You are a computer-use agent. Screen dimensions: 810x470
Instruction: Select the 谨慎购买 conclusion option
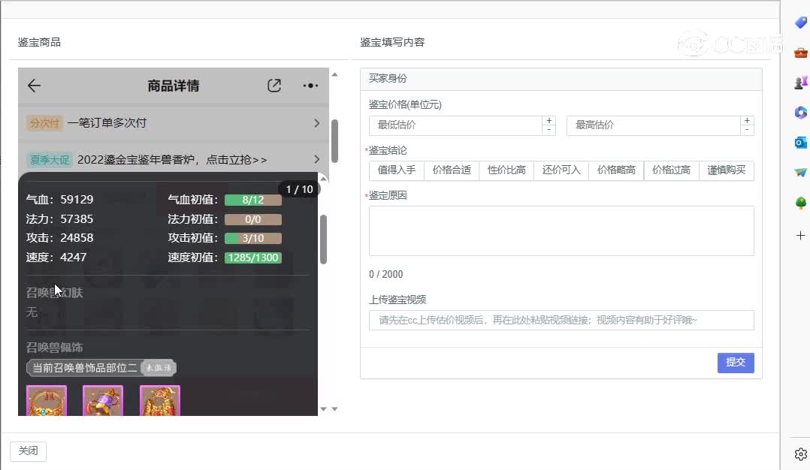(x=727, y=170)
